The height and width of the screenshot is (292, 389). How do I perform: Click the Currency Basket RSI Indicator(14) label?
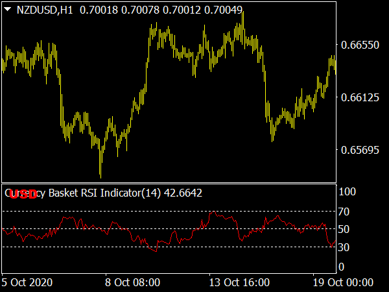[x=82, y=193]
